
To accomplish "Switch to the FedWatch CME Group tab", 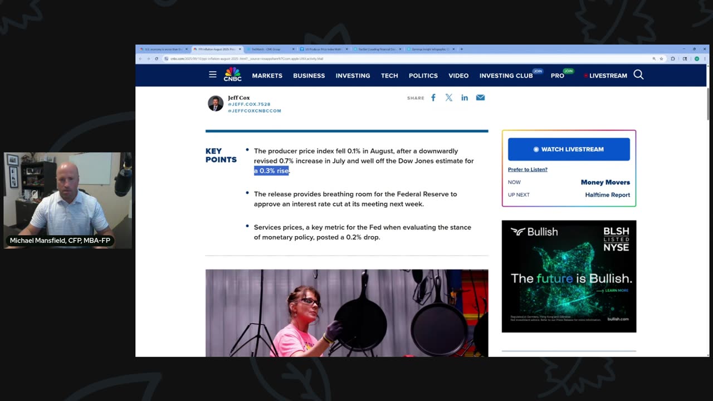I will coord(270,49).
